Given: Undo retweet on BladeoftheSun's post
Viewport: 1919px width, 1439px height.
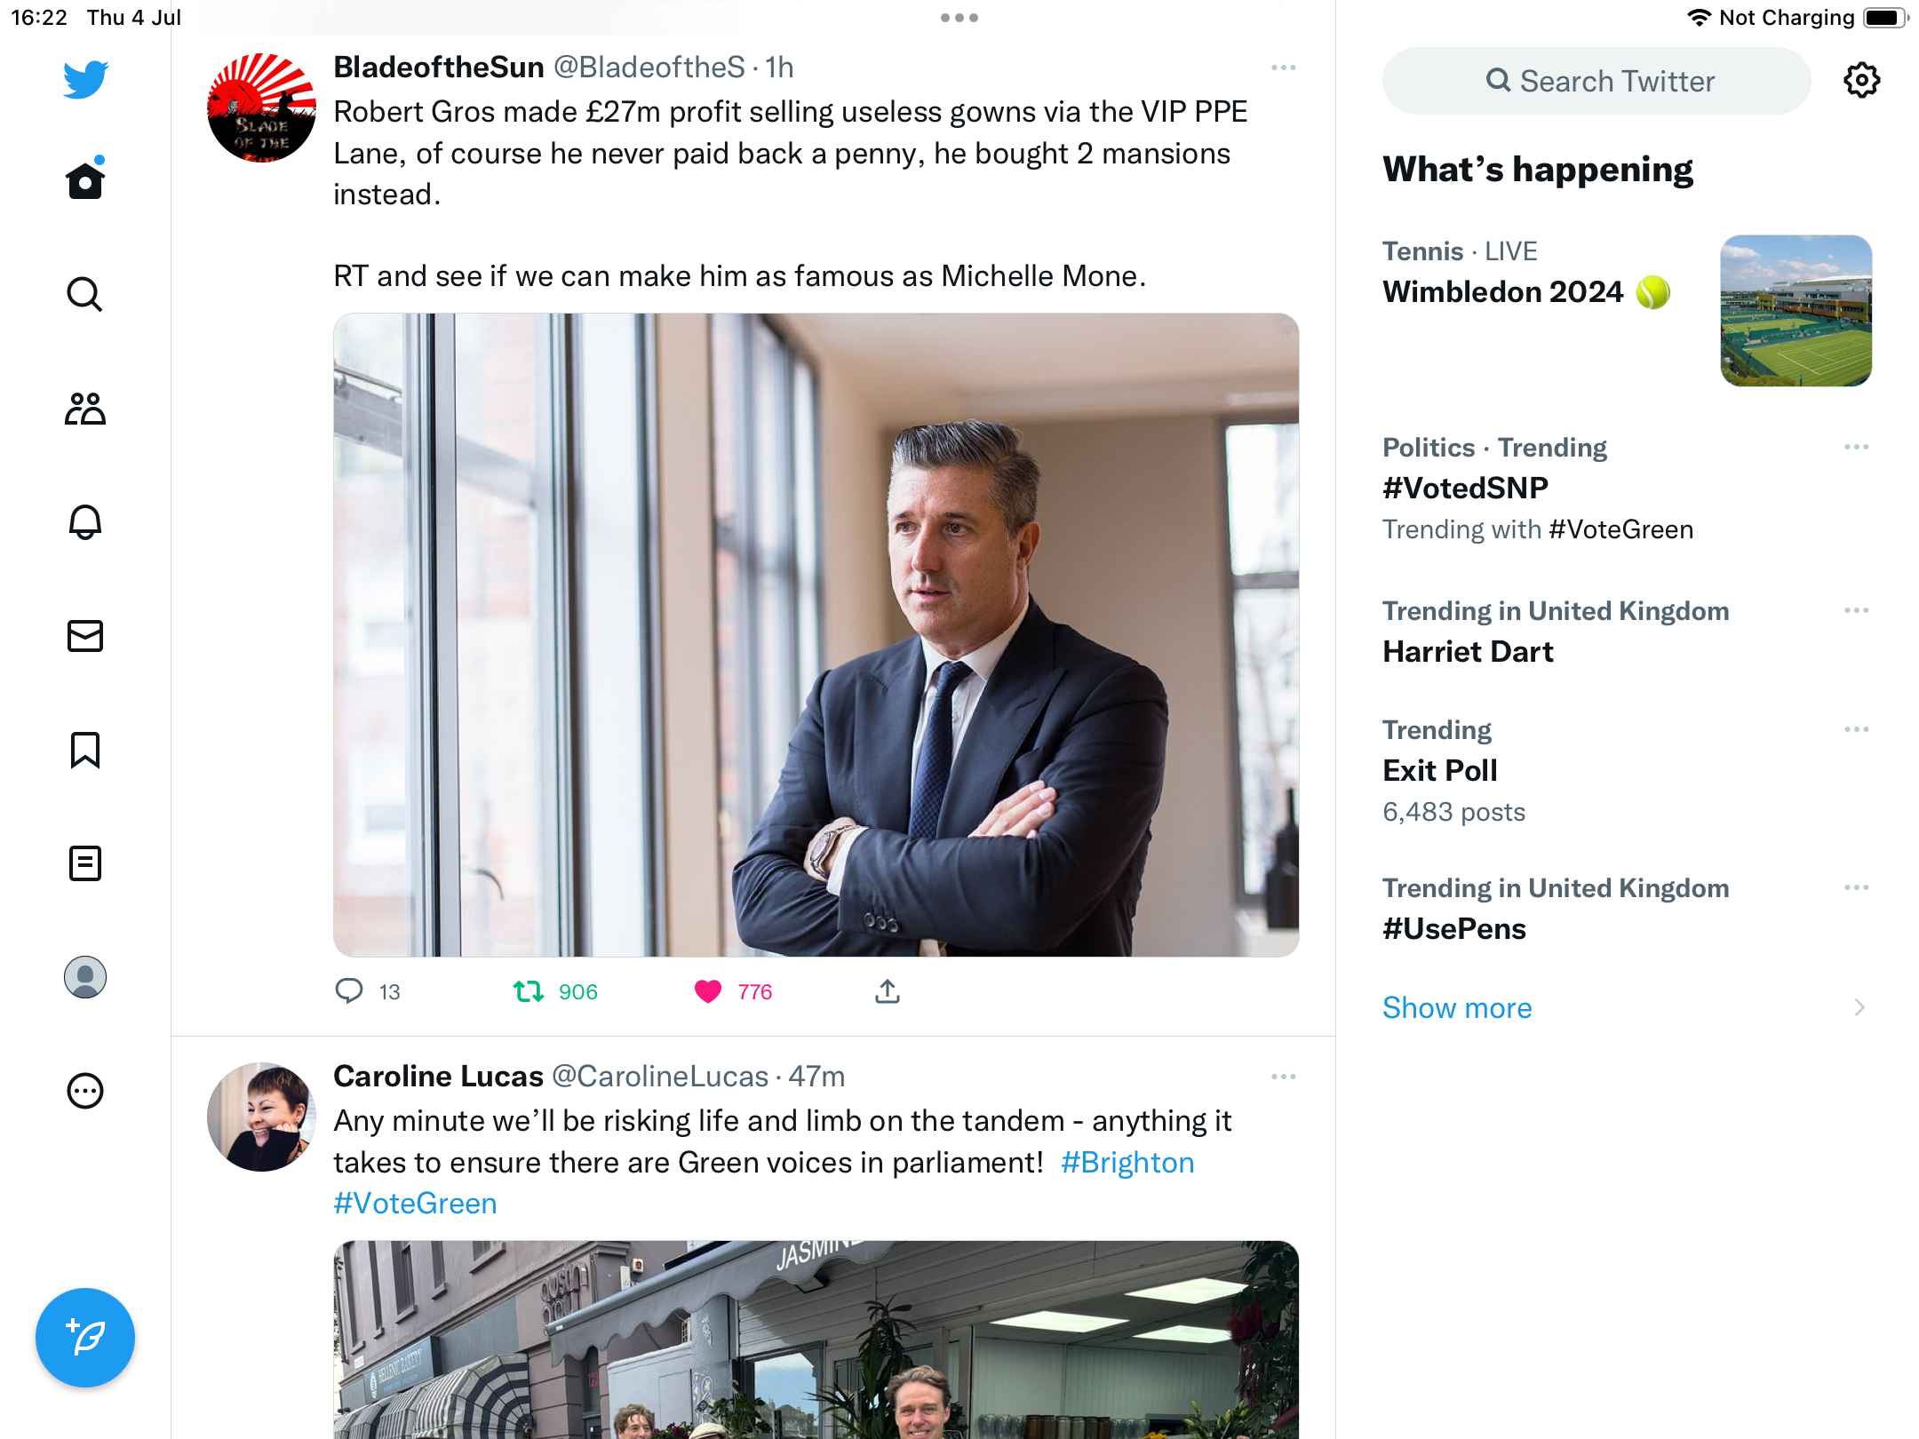Looking at the screenshot, I should (x=530, y=991).
